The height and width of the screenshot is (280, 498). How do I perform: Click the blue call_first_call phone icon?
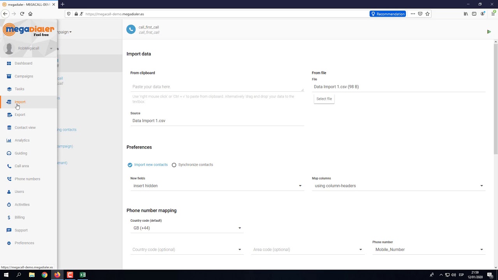point(131,30)
